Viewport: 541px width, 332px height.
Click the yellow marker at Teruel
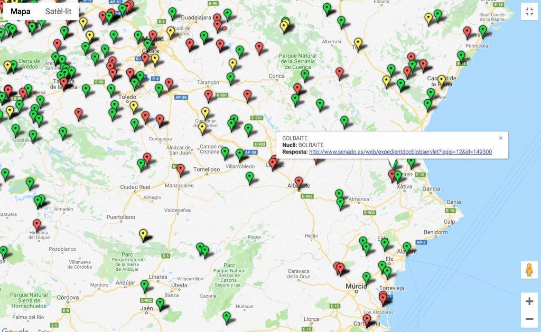click(x=358, y=42)
